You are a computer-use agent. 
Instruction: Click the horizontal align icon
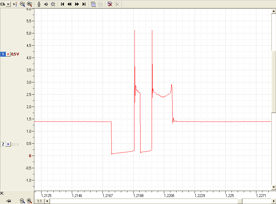click(46, 4)
